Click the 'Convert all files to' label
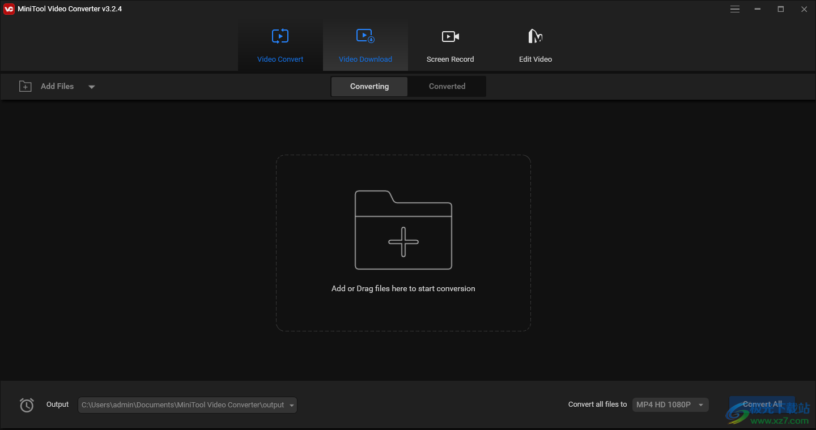 tap(598, 405)
